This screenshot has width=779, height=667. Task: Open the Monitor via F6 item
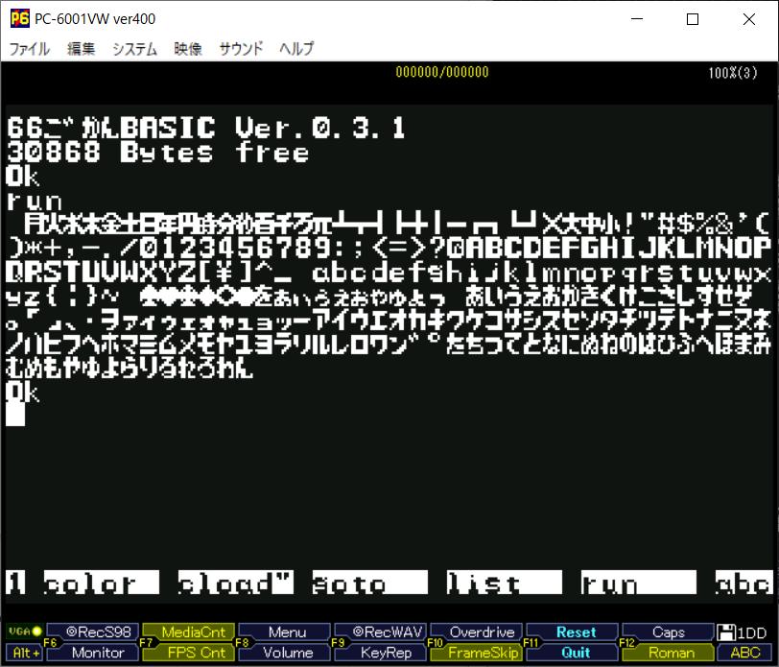pos(92,652)
